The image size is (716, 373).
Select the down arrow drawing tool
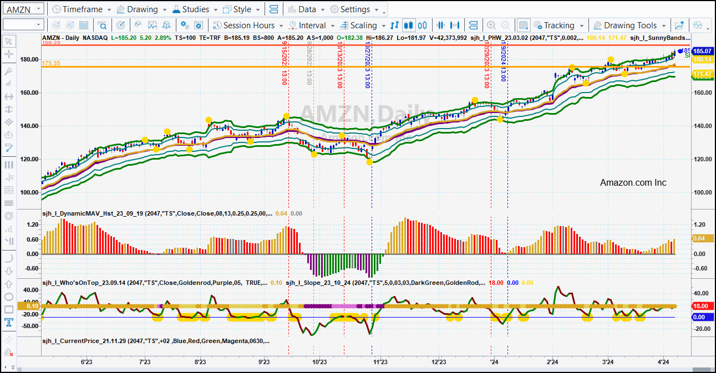(8, 271)
